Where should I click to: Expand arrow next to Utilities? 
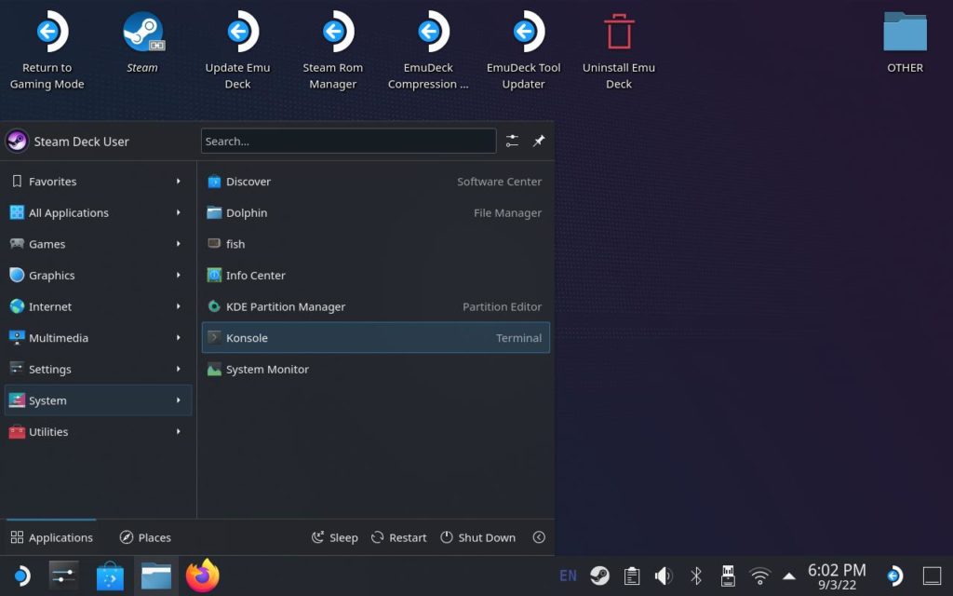pyautogui.click(x=178, y=432)
